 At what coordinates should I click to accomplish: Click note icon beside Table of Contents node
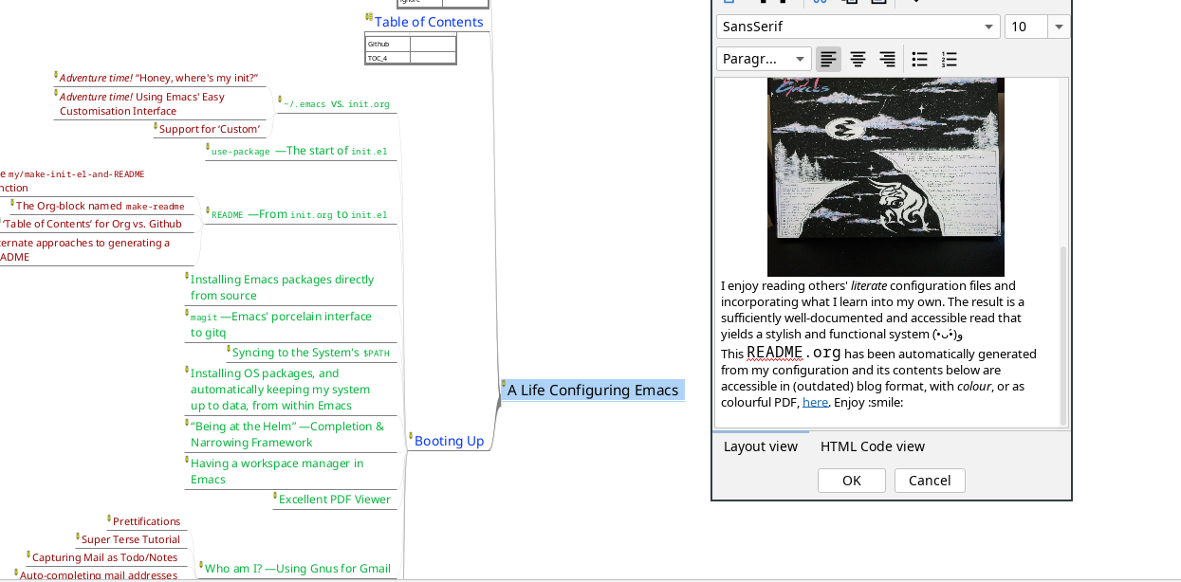369,17
